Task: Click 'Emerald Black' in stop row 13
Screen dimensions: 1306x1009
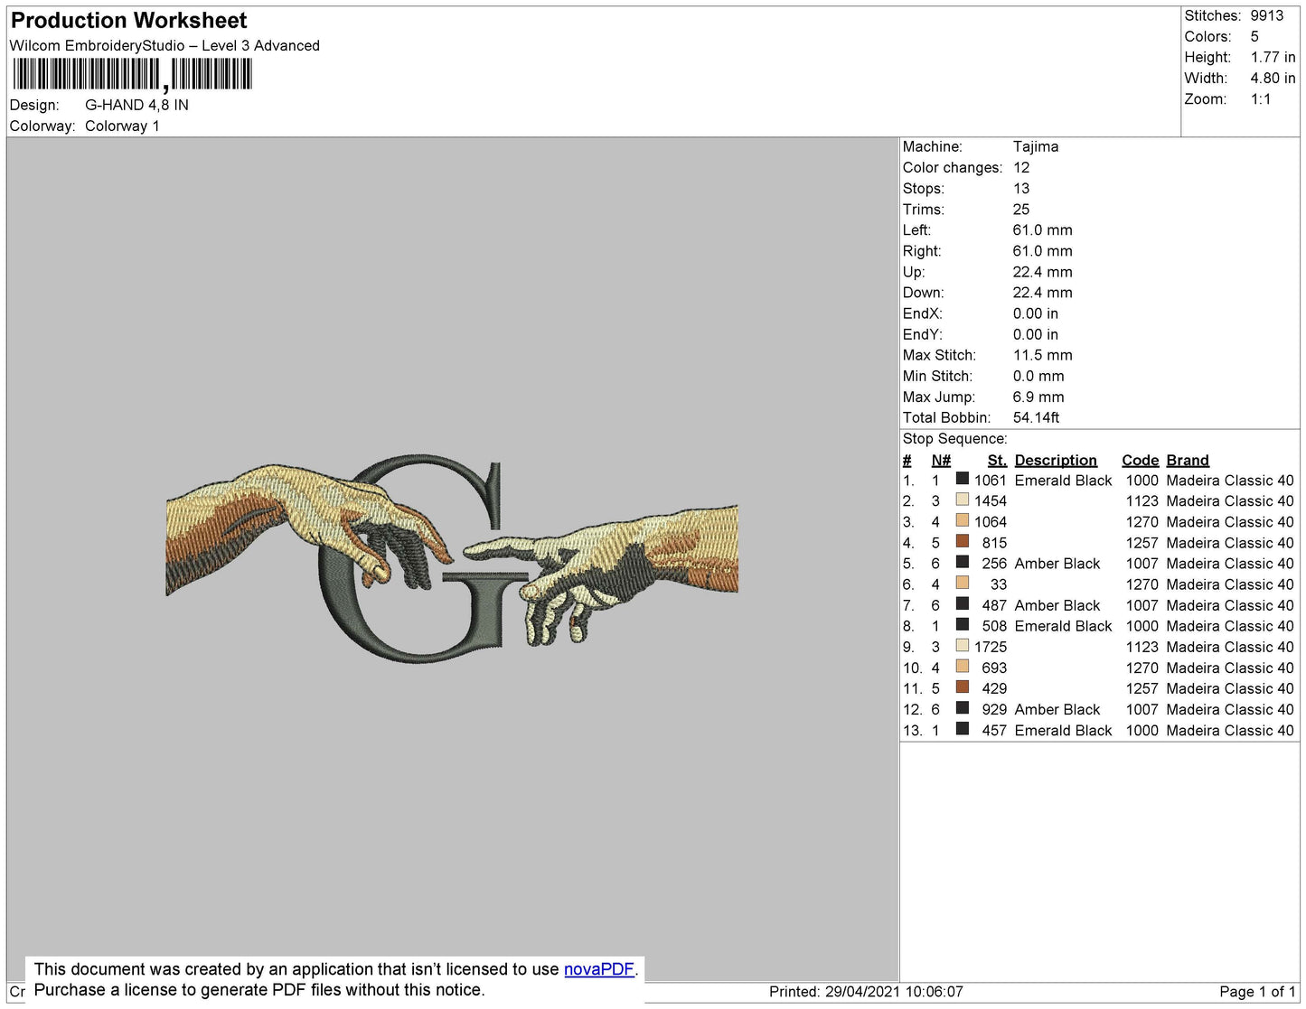Action: [x=1064, y=730]
